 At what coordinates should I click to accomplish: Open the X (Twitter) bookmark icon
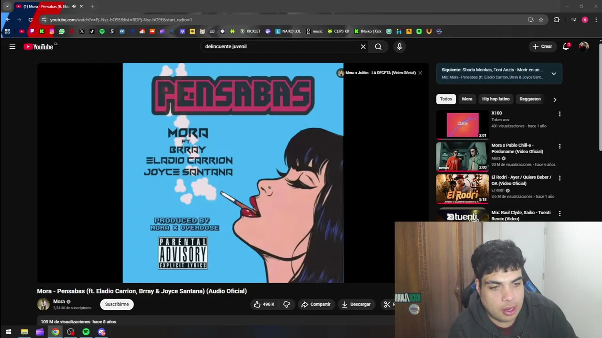[82, 31]
